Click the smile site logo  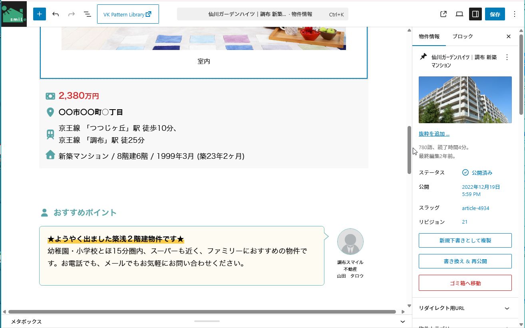(14, 14)
